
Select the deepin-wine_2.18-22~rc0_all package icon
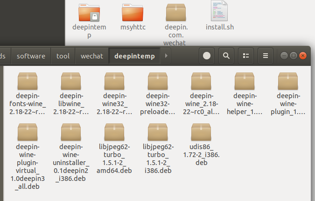click(x=201, y=81)
